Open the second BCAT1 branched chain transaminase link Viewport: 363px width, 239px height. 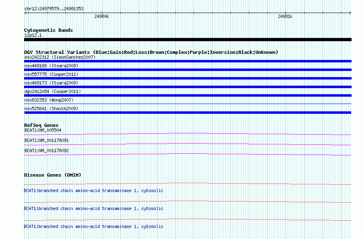[x=93, y=209]
